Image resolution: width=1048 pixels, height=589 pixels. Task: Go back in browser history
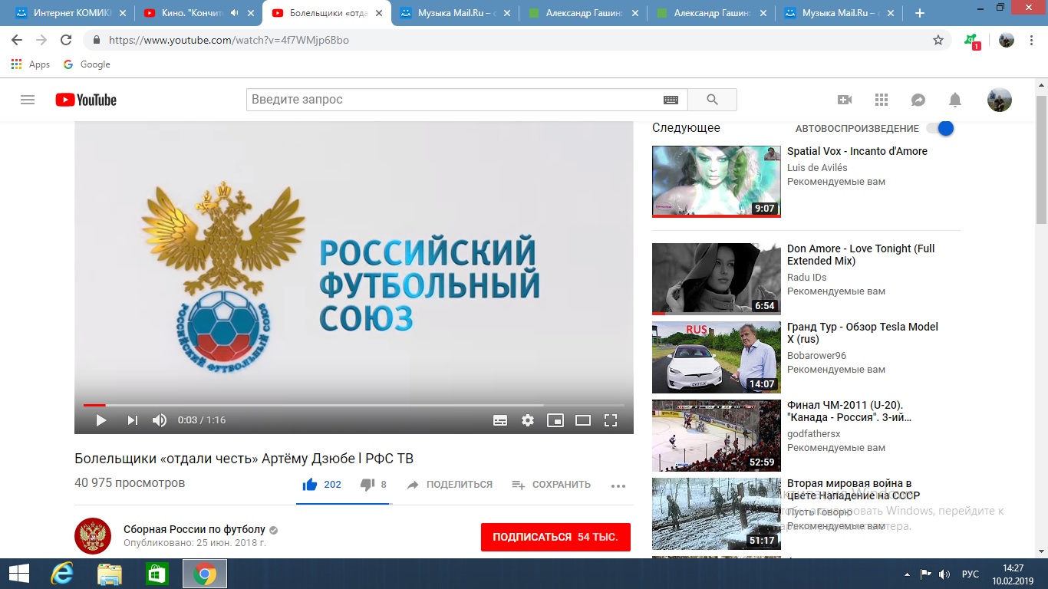click(17, 40)
